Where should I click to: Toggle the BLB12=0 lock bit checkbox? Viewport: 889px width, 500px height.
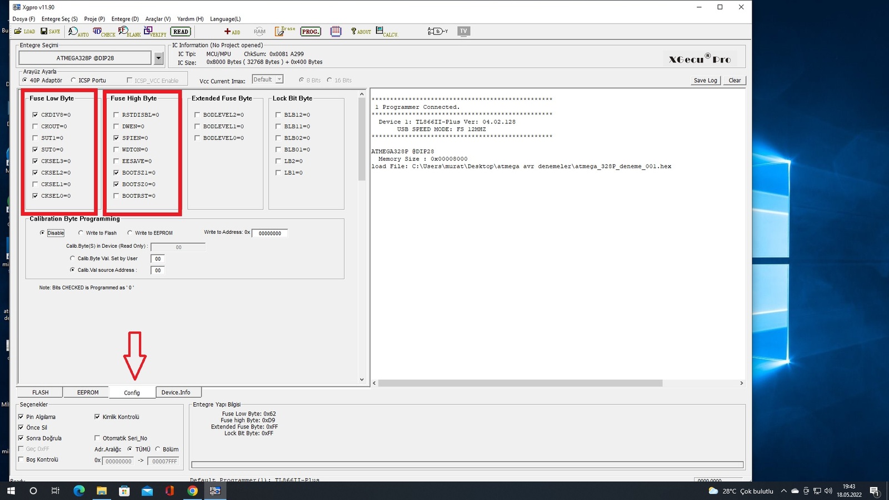[278, 115]
